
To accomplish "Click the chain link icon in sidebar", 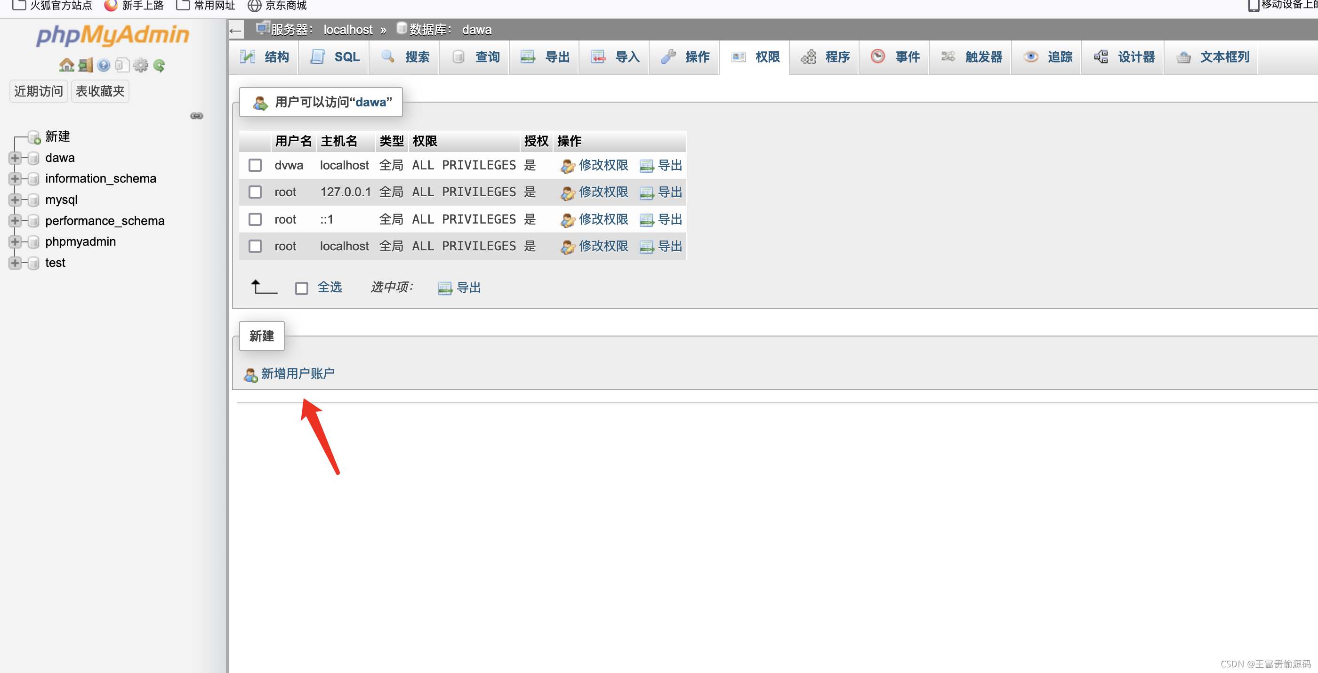I will coord(196,116).
